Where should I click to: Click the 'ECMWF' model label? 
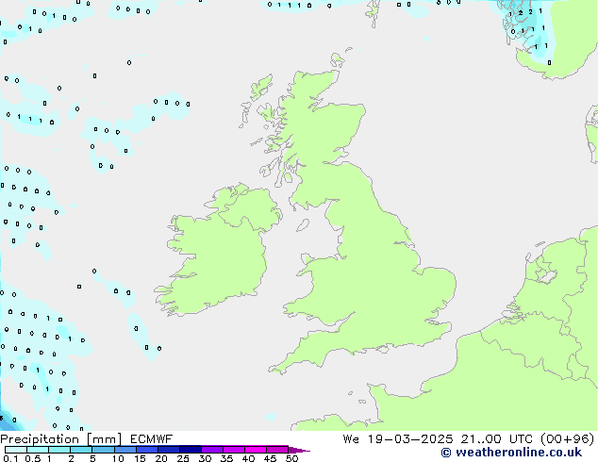[152, 439]
